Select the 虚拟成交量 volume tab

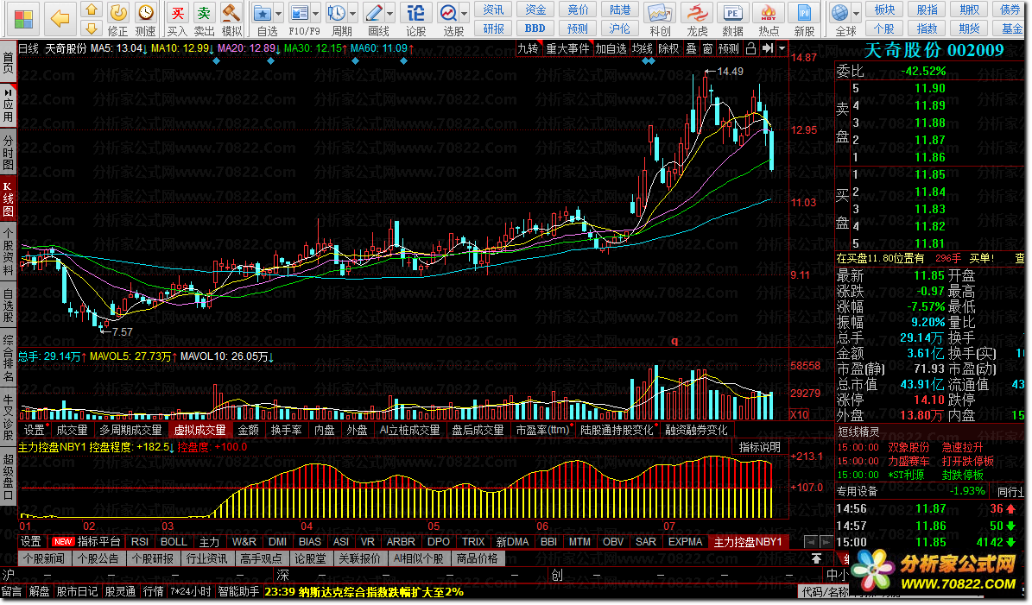click(x=199, y=430)
